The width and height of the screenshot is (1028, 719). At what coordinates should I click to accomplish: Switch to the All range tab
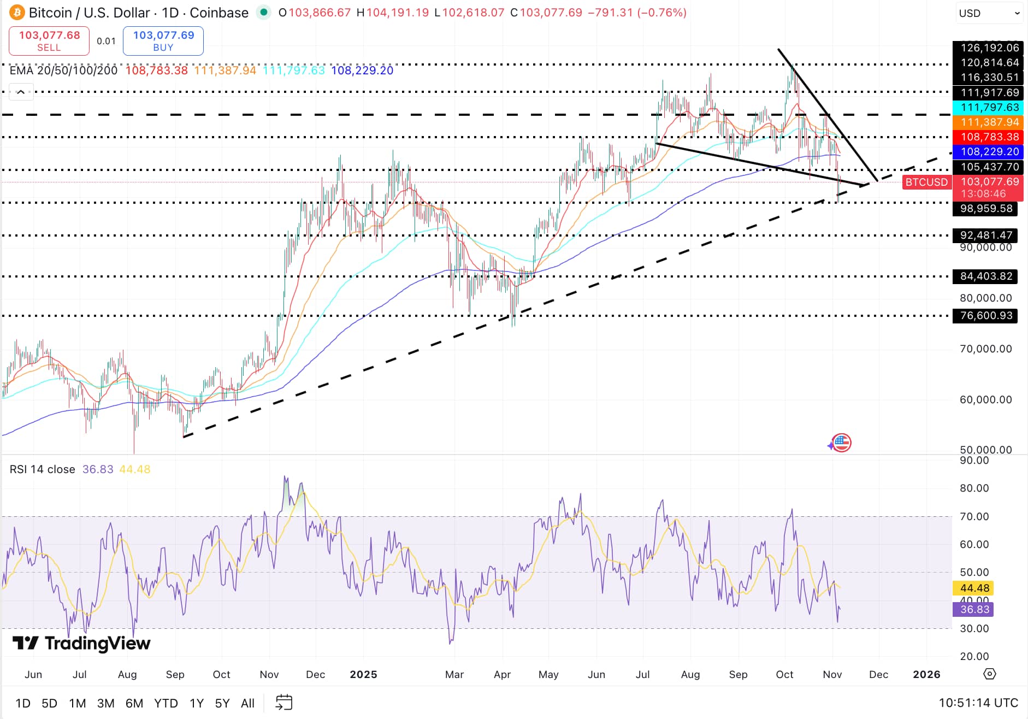click(x=247, y=703)
